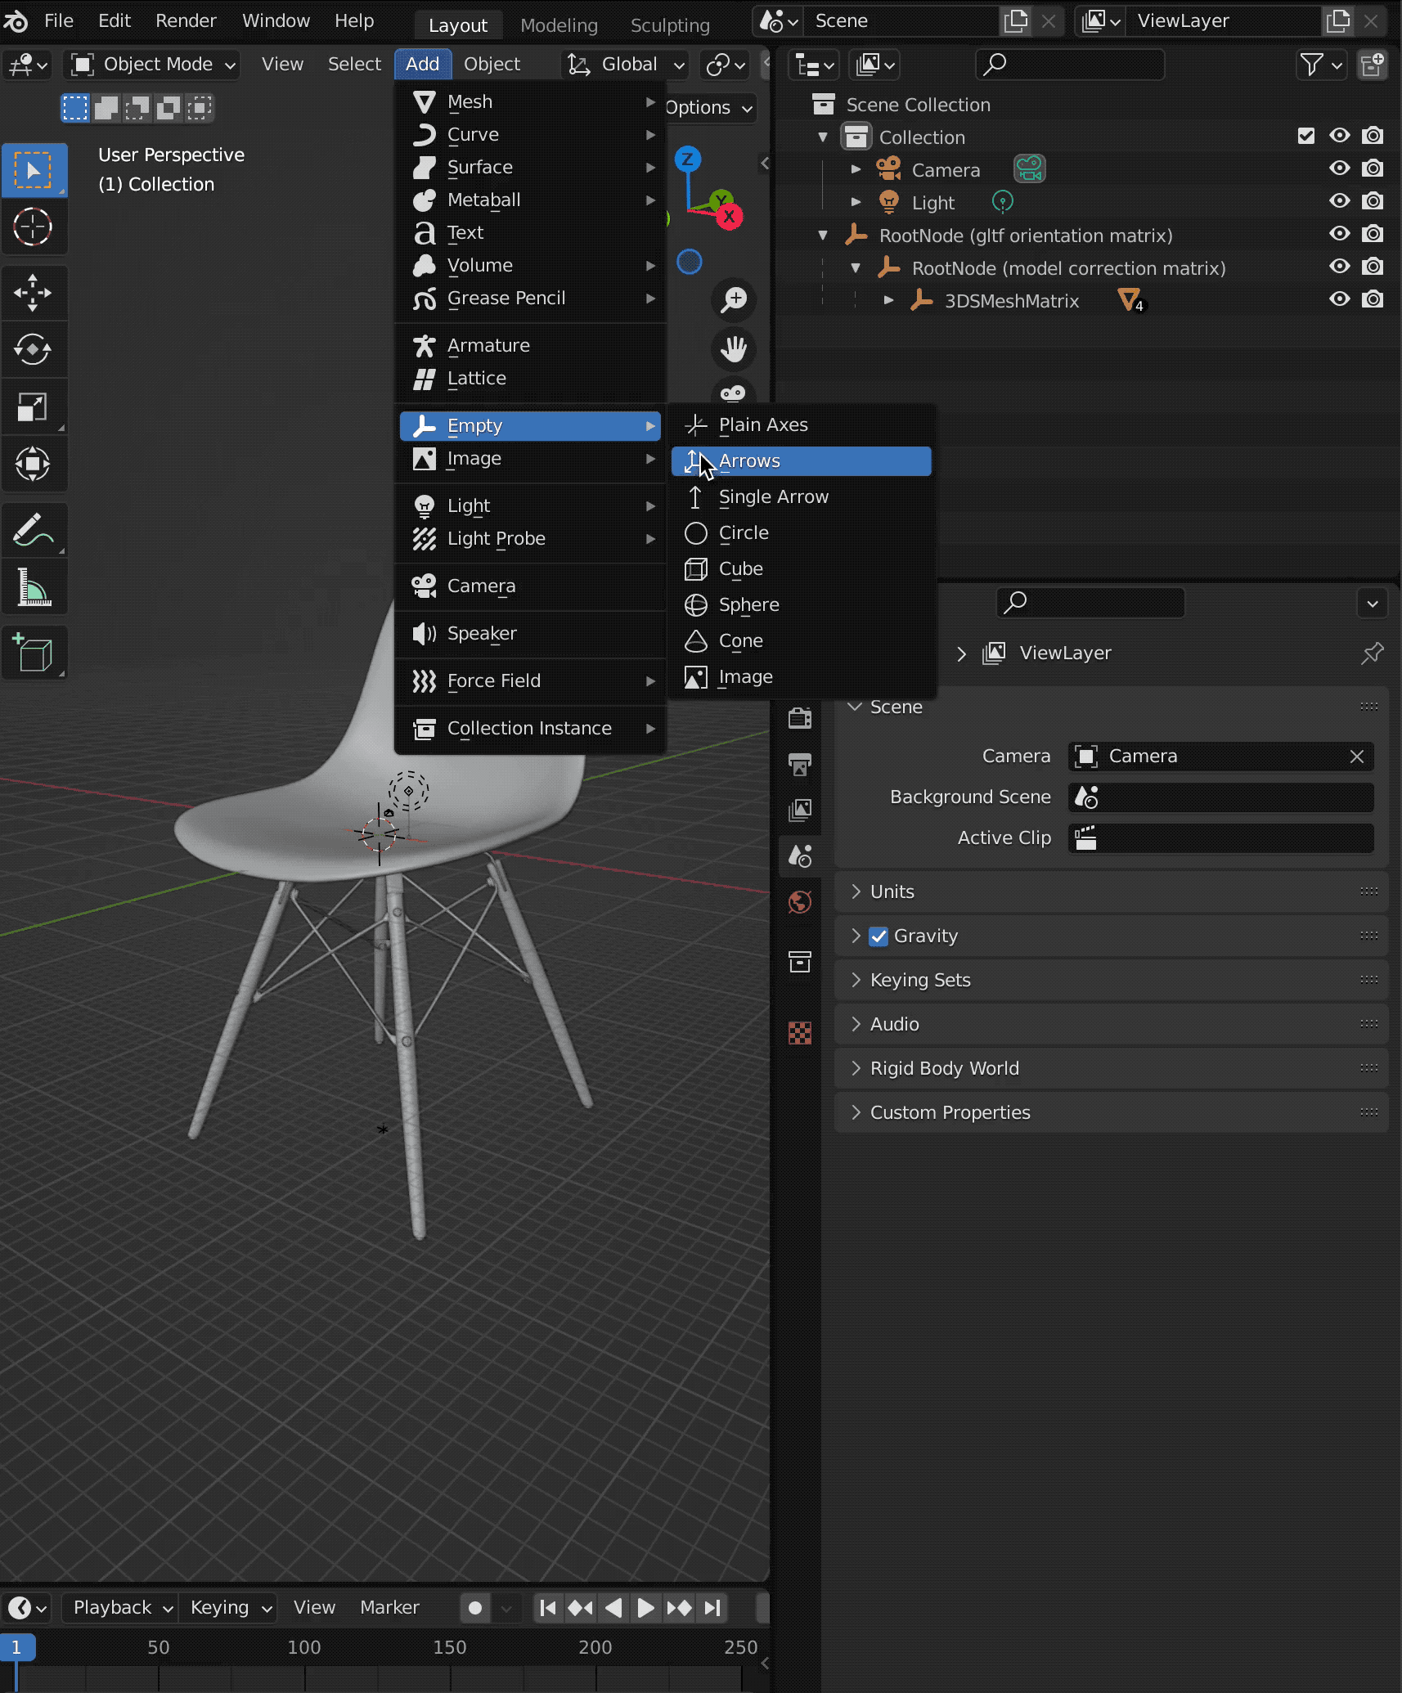Viewport: 1402px width, 1693px height.
Task: Switch to the Modeling workspace tab
Action: (559, 25)
